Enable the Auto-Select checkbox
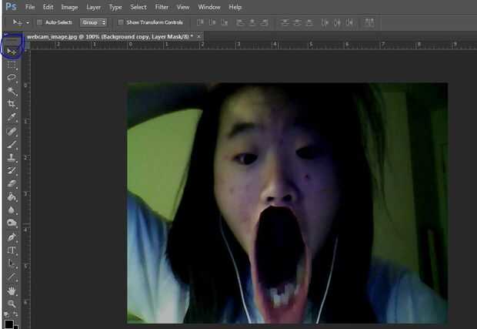 click(39, 22)
